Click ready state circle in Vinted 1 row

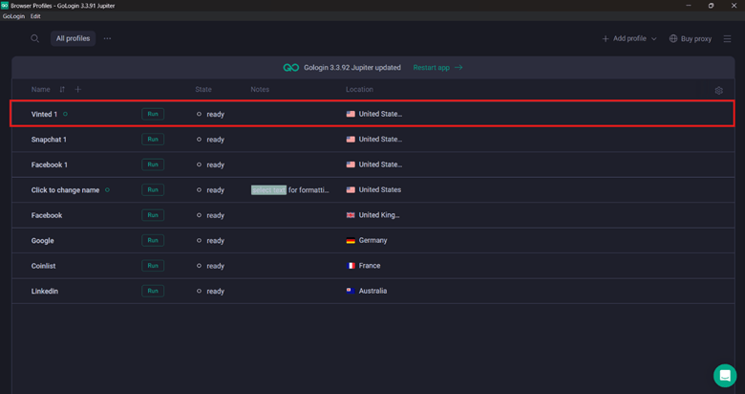tap(199, 114)
